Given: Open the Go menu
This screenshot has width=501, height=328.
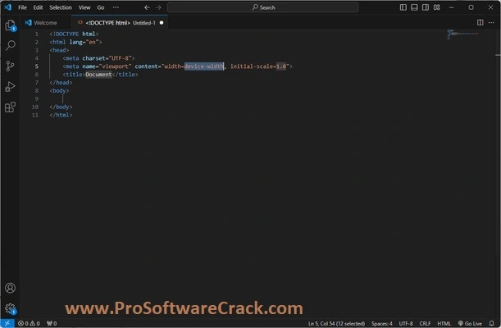Looking at the screenshot, I should (101, 7).
